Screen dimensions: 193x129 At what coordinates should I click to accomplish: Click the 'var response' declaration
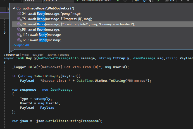pyautogui.click(x=24, y=90)
